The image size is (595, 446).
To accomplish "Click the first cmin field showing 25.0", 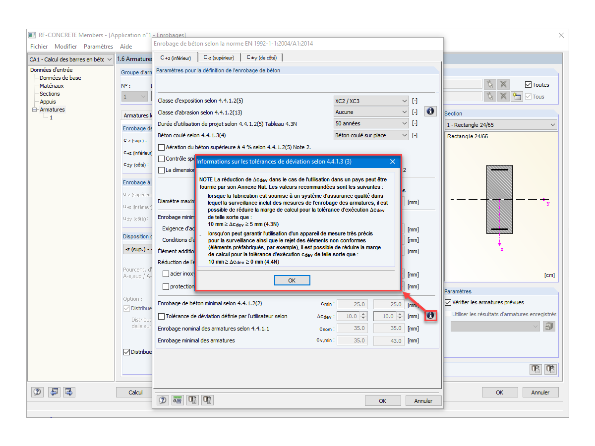I will 352,304.
